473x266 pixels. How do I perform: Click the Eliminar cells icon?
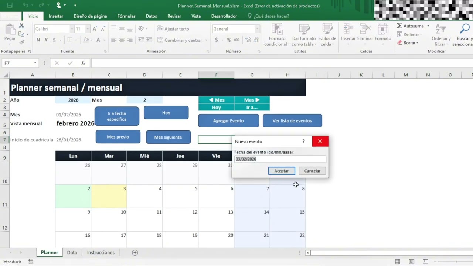click(x=365, y=29)
